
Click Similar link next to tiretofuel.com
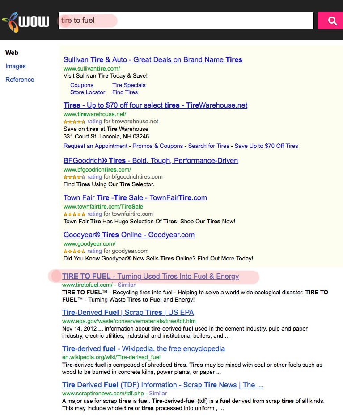point(126,285)
